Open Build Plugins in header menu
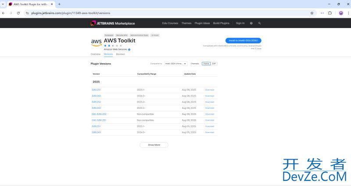The height and width of the screenshot is (186, 351). [x=221, y=23]
